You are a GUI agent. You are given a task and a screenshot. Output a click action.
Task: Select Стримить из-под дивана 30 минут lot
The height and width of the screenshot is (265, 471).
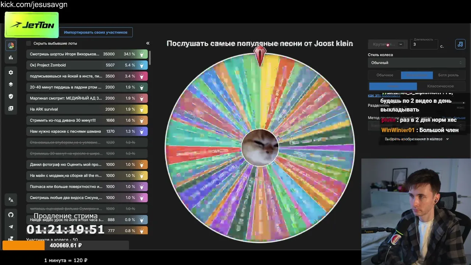pos(63,120)
